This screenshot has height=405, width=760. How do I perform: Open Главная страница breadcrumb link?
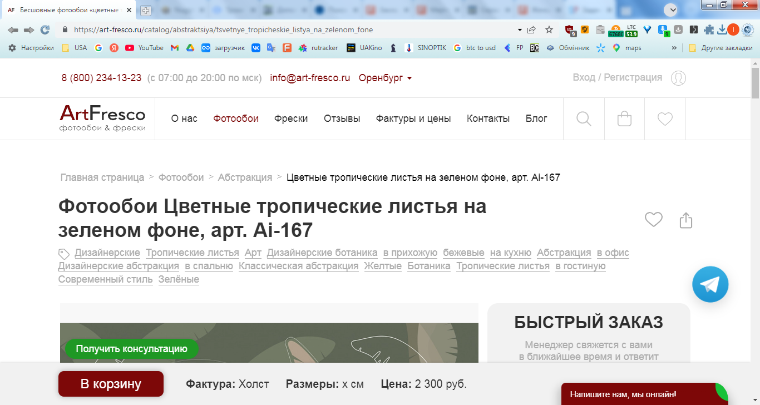[102, 177]
